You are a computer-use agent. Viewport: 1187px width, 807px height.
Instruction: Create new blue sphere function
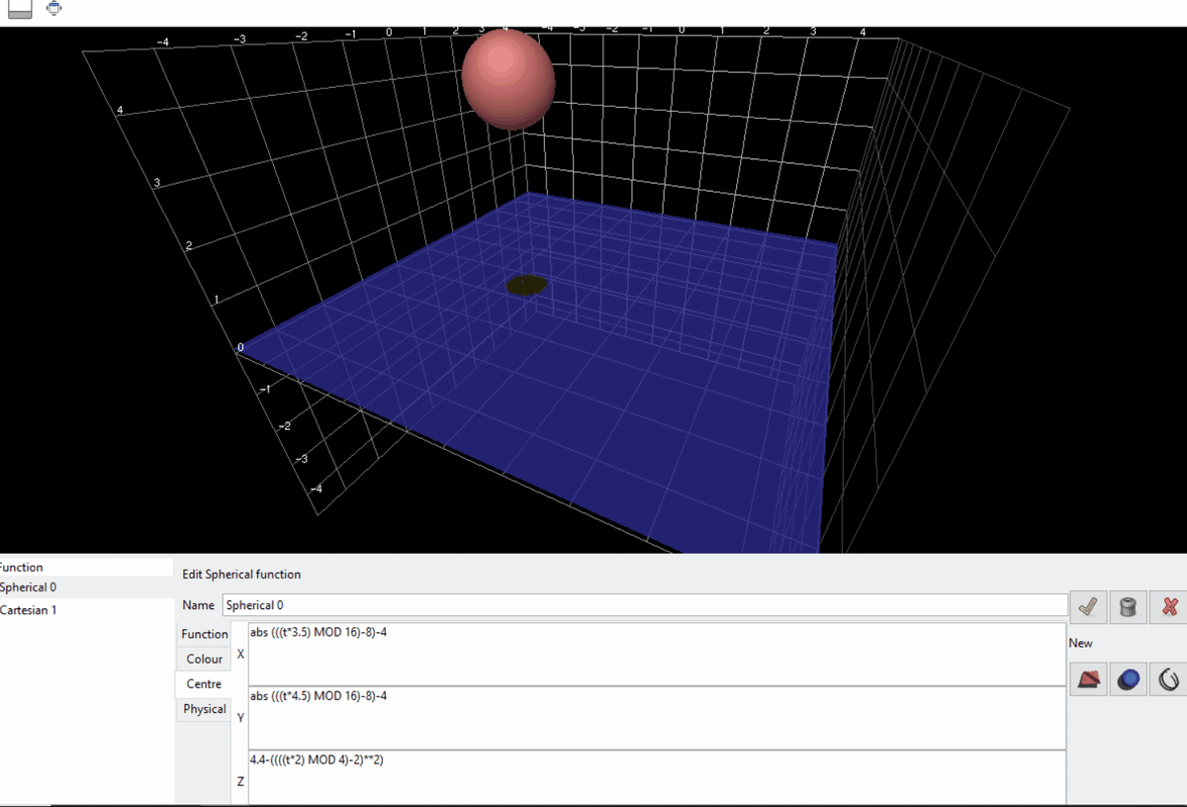point(1129,679)
